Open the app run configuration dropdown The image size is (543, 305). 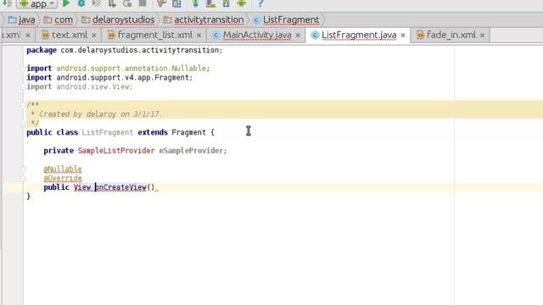36,3
